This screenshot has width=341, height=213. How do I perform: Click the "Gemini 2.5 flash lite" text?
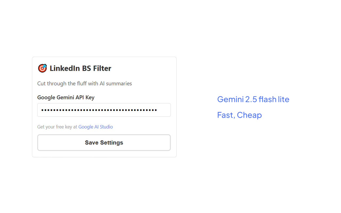click(x=253, y=99)
